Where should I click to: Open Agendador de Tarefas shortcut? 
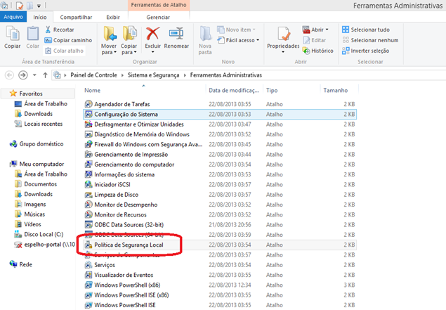[x=122, y=104]
